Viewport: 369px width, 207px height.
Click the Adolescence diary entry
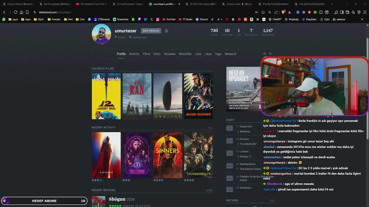[247, 164]
